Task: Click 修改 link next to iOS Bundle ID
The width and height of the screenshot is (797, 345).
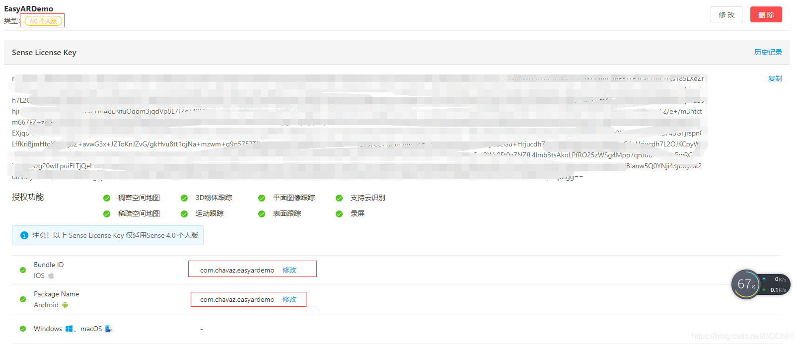Action: click(x=289, y=270)
